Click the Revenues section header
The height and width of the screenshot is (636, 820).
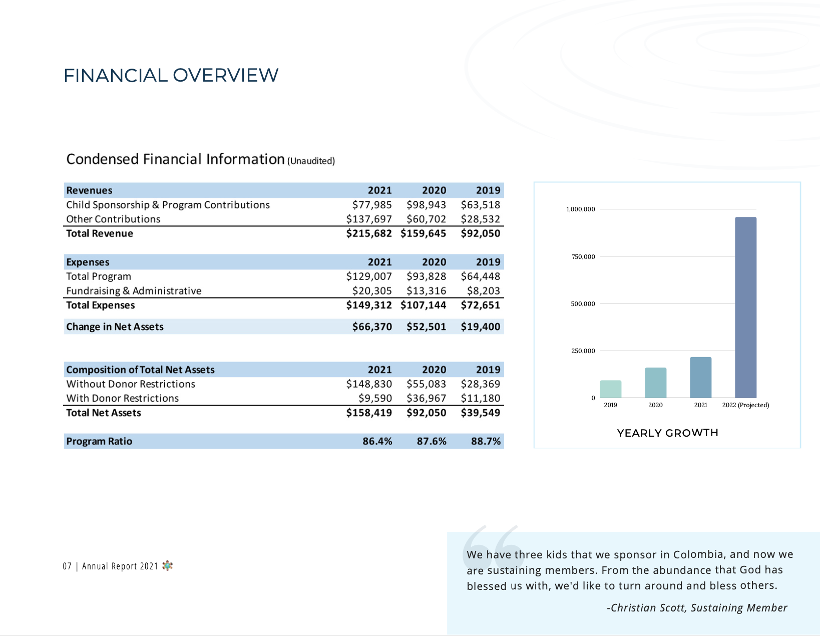tap(90, 190)
